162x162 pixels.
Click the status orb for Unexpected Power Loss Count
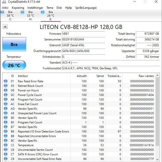pos(6,113)
